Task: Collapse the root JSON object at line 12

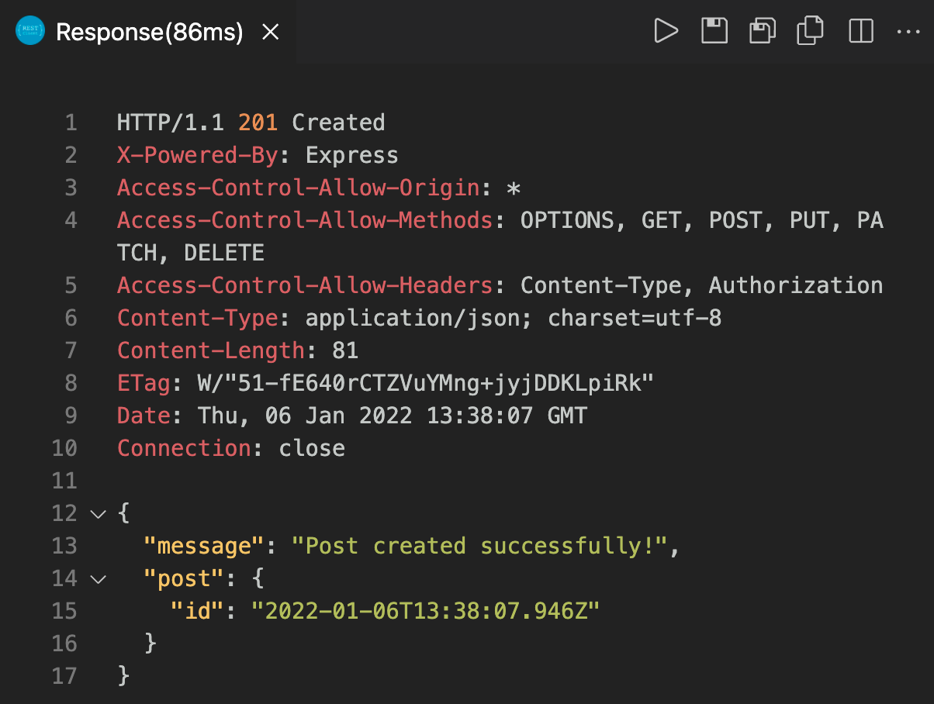Action: (98, 513)
